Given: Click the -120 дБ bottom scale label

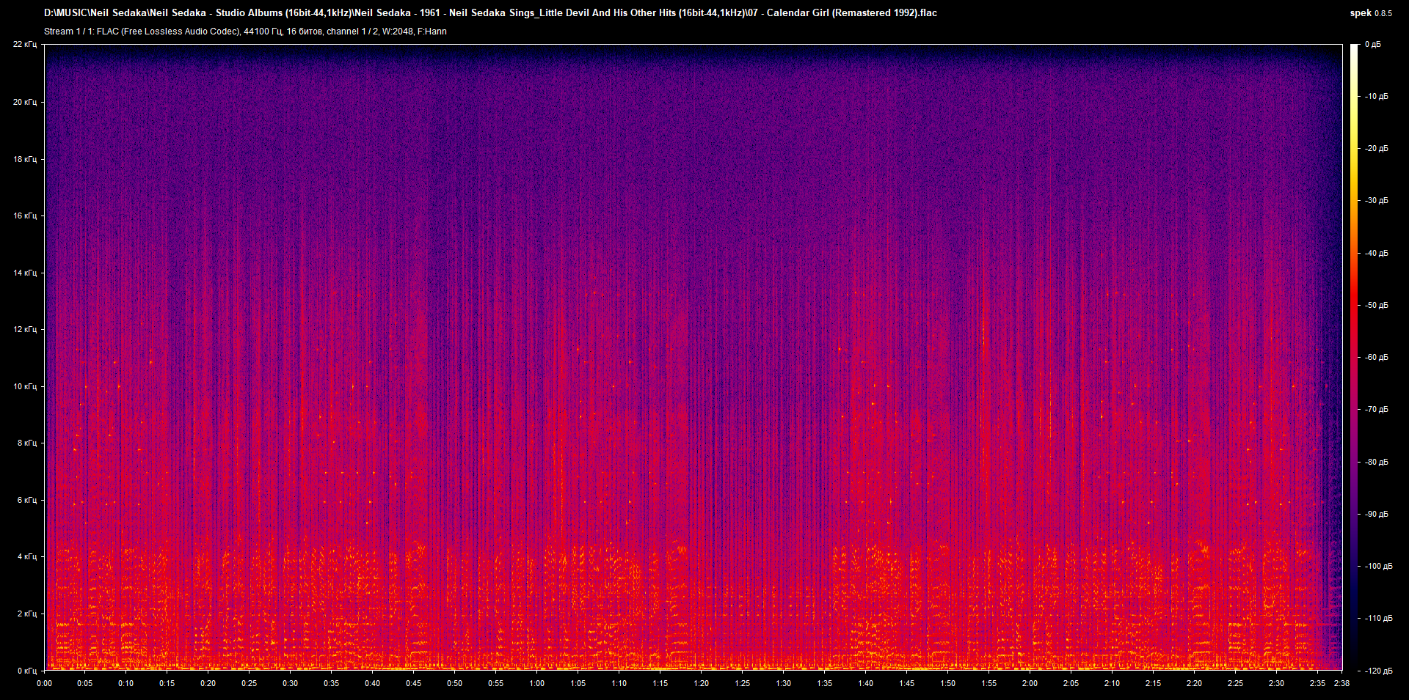Looking at the screenshot, I should point(1377,671).
